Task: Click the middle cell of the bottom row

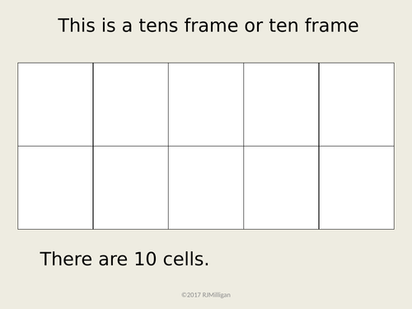Action: 206,188
